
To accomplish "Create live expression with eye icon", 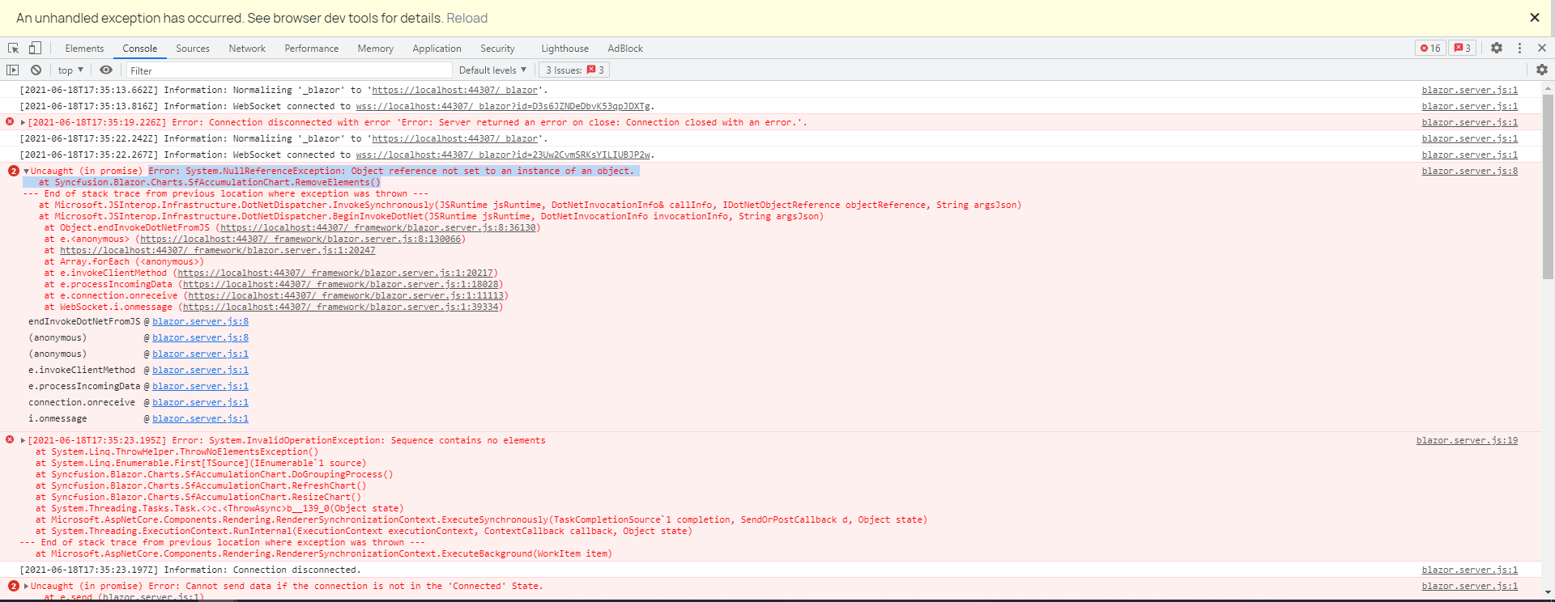I will [x=106, y=70].
